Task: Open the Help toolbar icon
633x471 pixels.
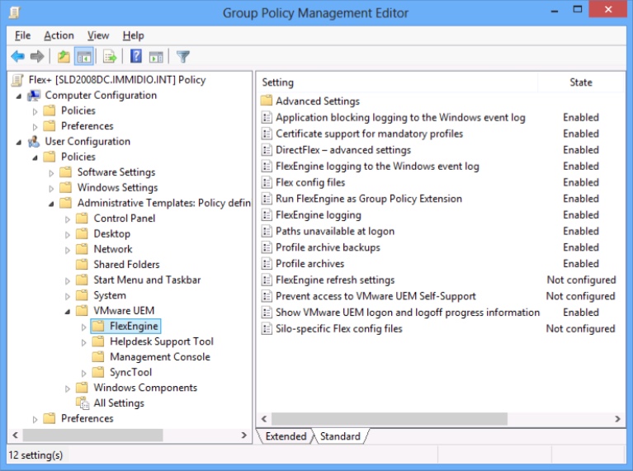Action: pos(136,56)
